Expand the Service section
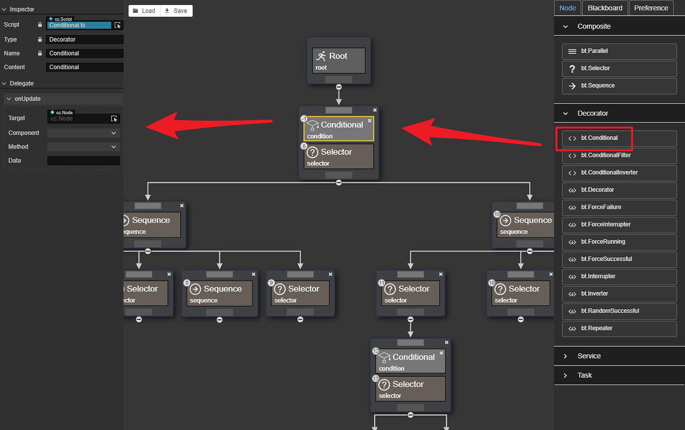This screenshot has height=430, width=685. tap(564, 356)
